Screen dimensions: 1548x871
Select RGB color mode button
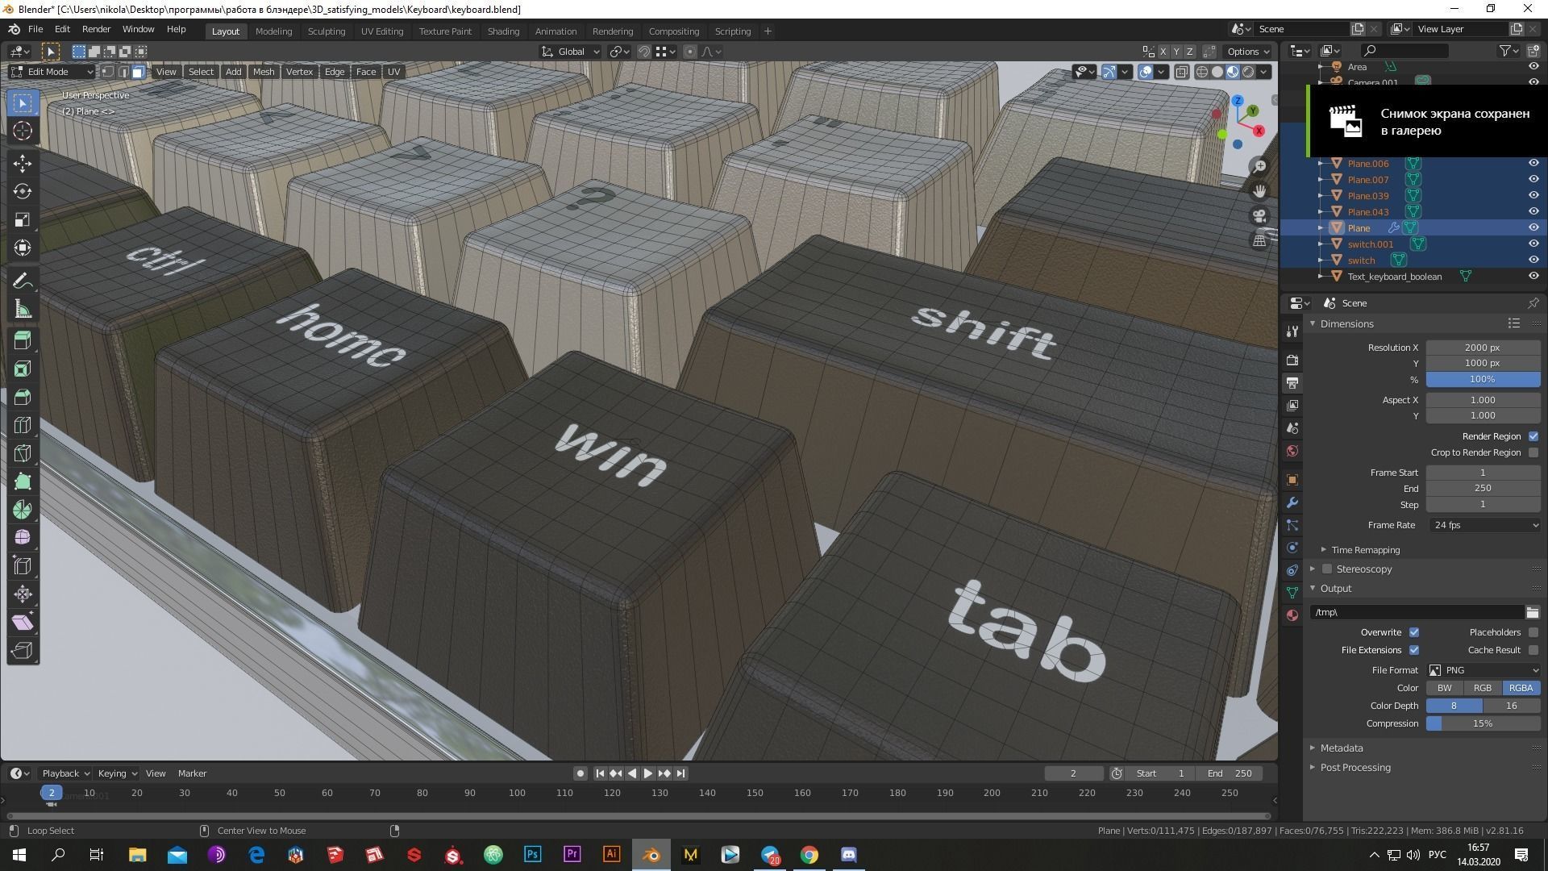(1482, 688)
